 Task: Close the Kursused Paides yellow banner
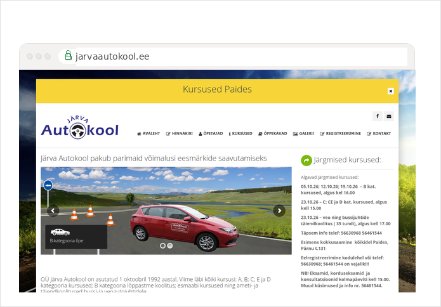[390, 91]
